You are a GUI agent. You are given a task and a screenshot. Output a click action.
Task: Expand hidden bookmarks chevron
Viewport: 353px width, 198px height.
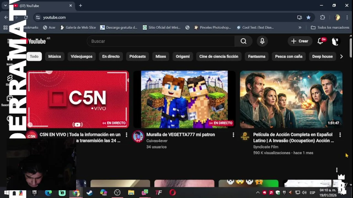point(300,28)
